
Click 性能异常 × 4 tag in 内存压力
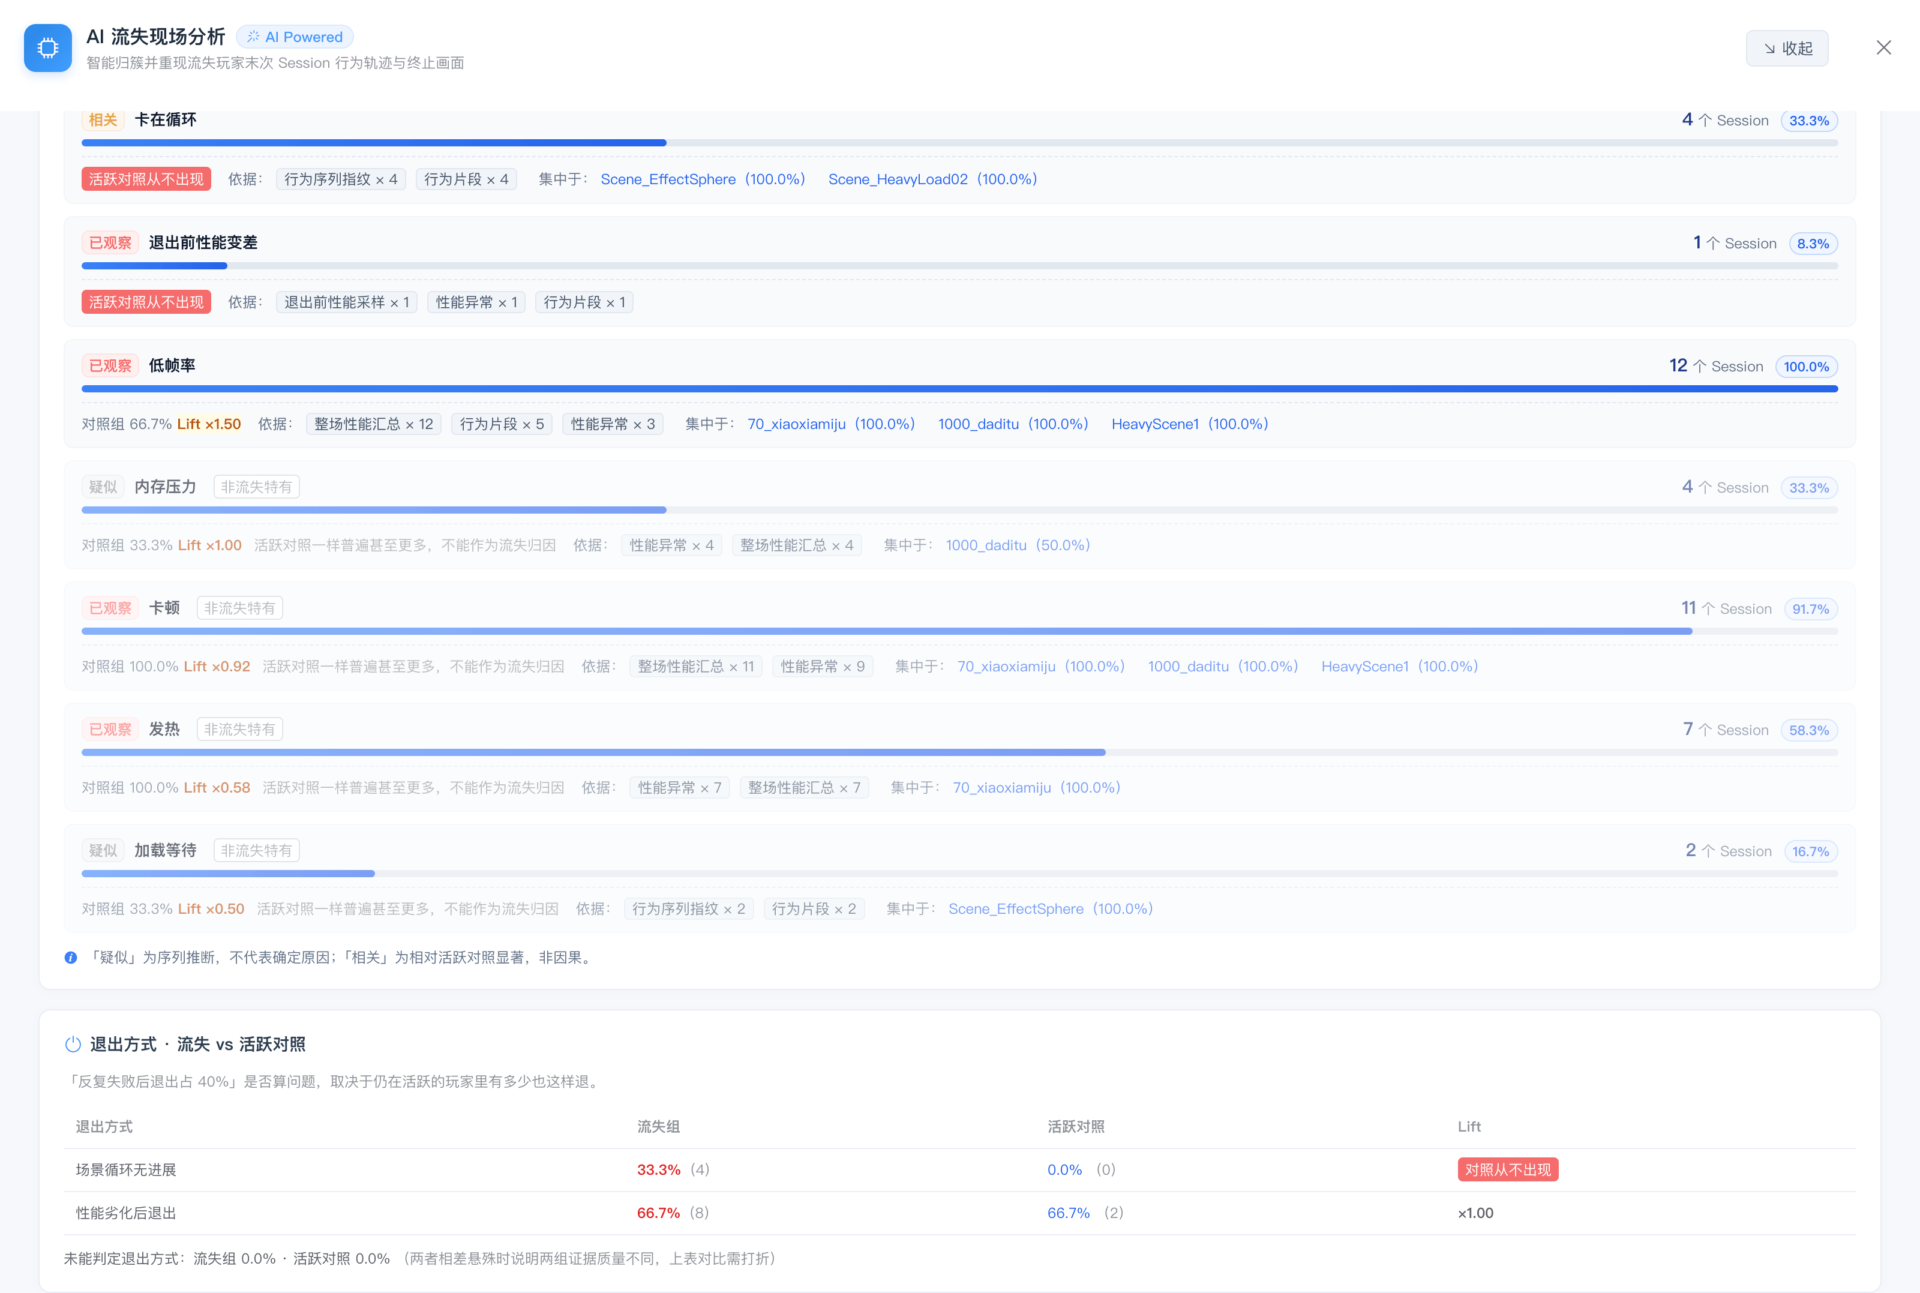coord(671,545)
